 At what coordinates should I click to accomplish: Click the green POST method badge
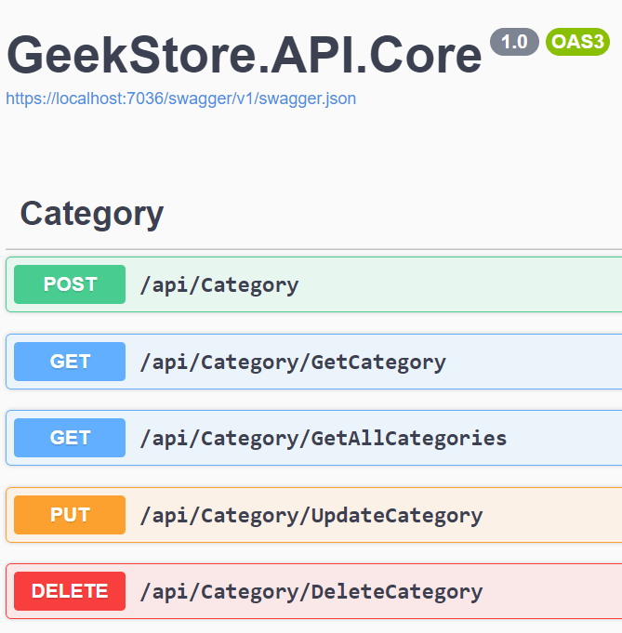coord(70,284)
